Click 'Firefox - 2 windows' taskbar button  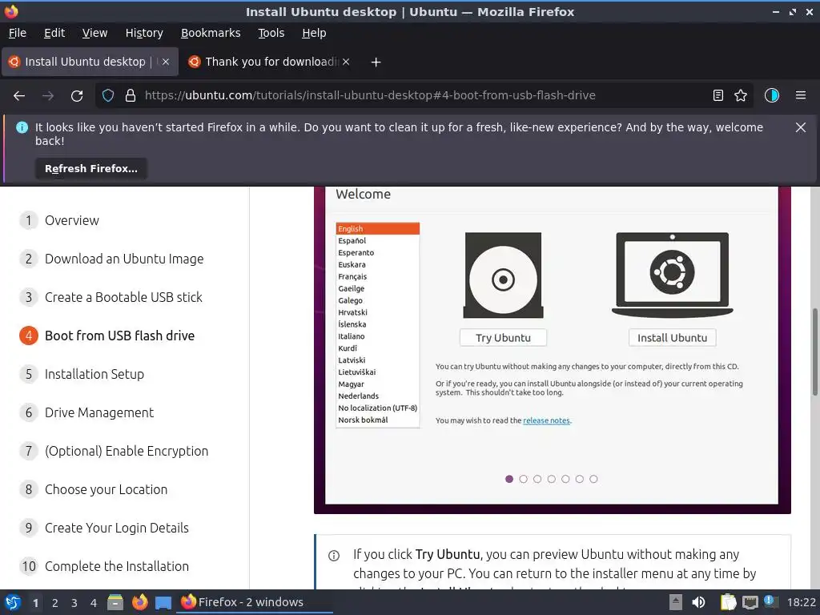tap(255, 602)
